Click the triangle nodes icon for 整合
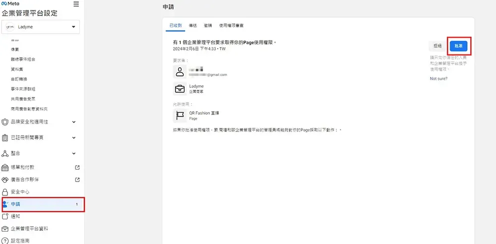 (x=5, y=153)
